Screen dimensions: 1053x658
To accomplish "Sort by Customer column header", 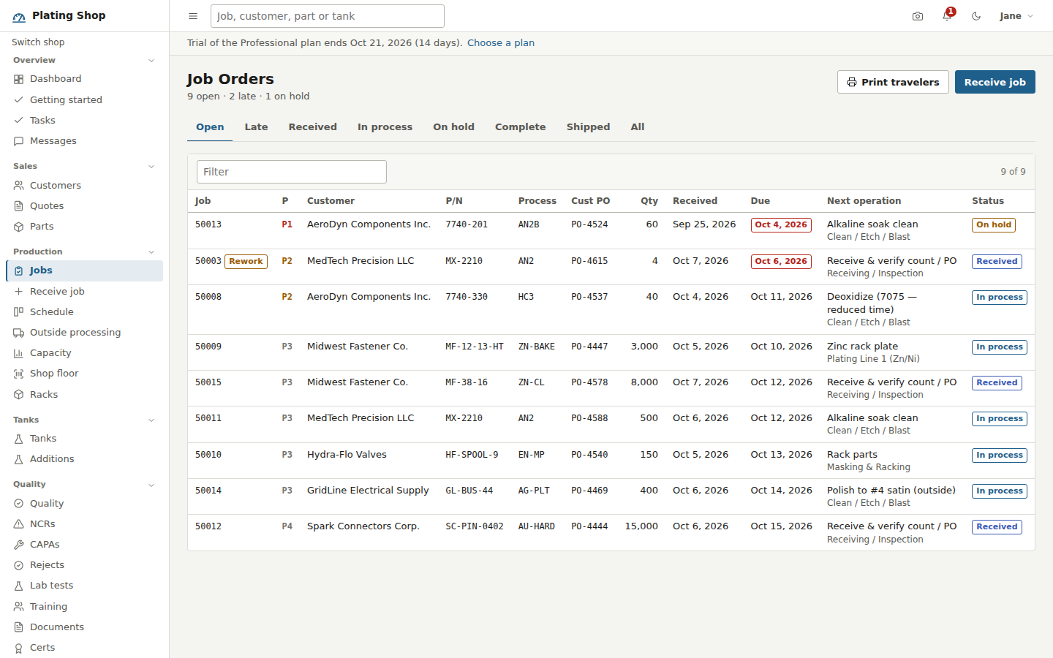I will click(331, 201).
